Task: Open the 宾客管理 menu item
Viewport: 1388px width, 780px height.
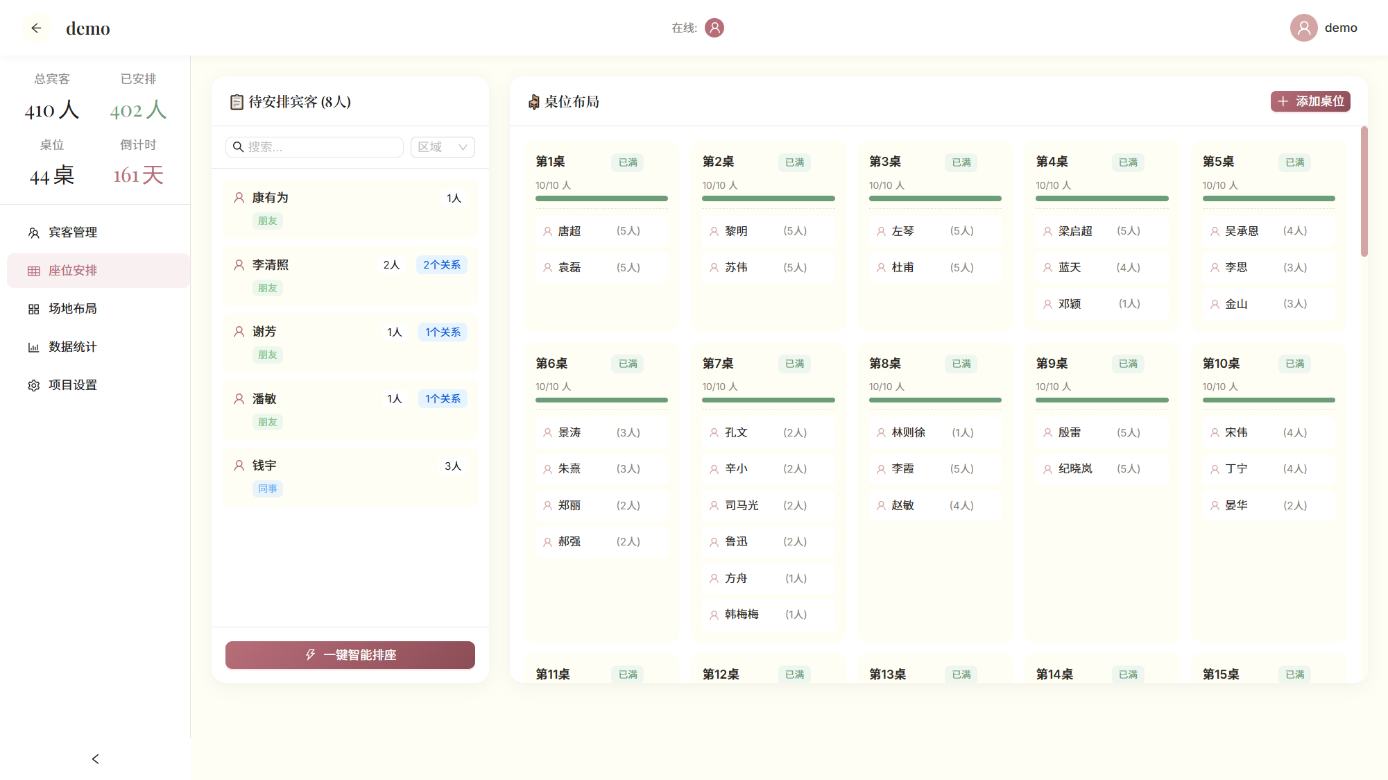Action: pyautogui.click(x=98, y=232)
